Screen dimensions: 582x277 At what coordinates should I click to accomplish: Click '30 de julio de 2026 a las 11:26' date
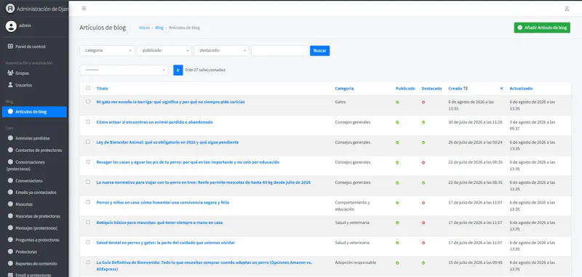(476, 122)
